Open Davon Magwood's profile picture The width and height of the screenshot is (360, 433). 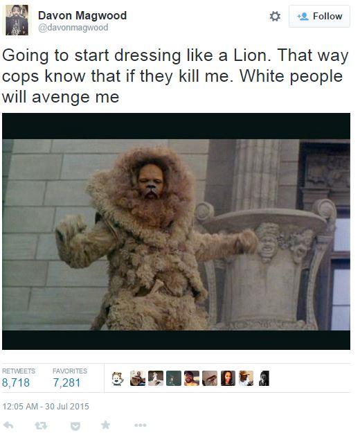17,20
